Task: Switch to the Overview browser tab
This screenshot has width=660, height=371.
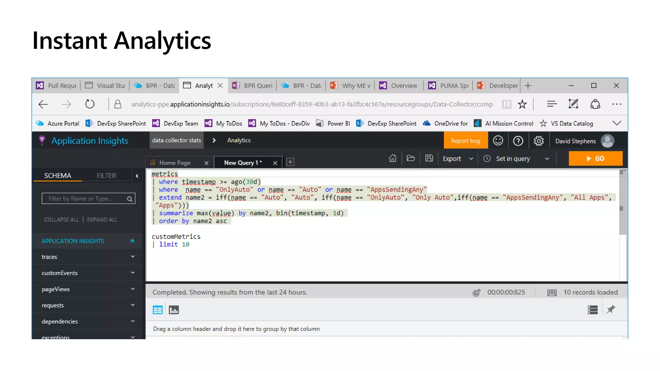Action: tap(399, 86)
